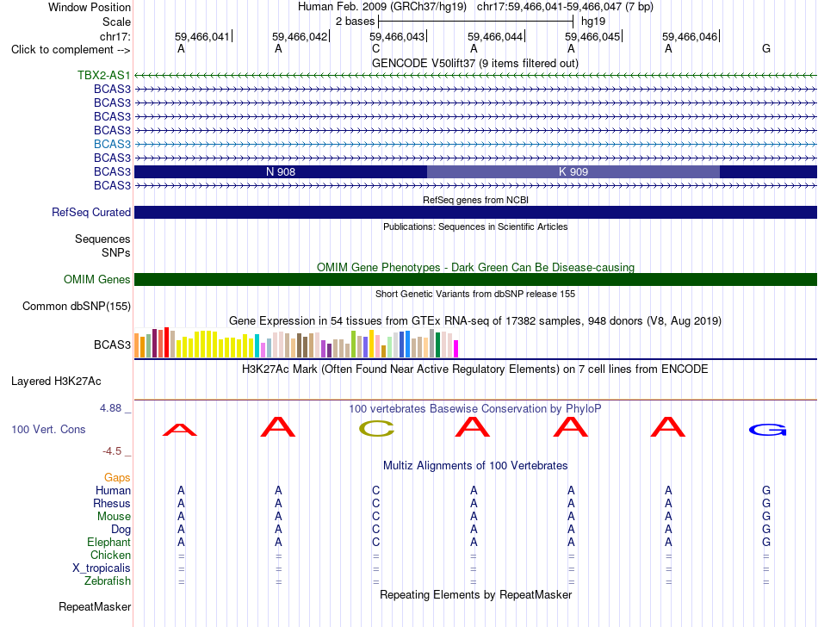Viewport: 818px width, 627px height.
Task: Open the TBX2-AS1 gene label
Action: pos(104,75)
